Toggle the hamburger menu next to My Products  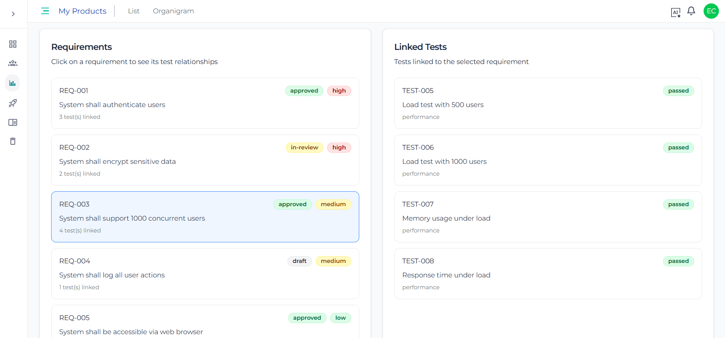point(45,11)
